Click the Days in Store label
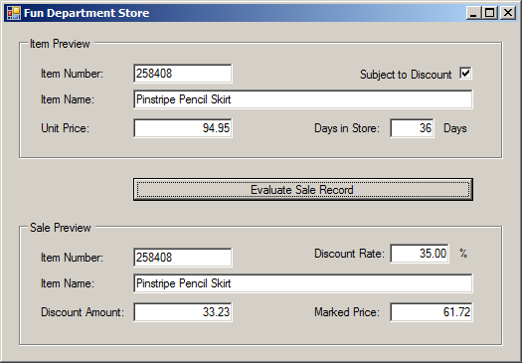 [x=347, y=128]
